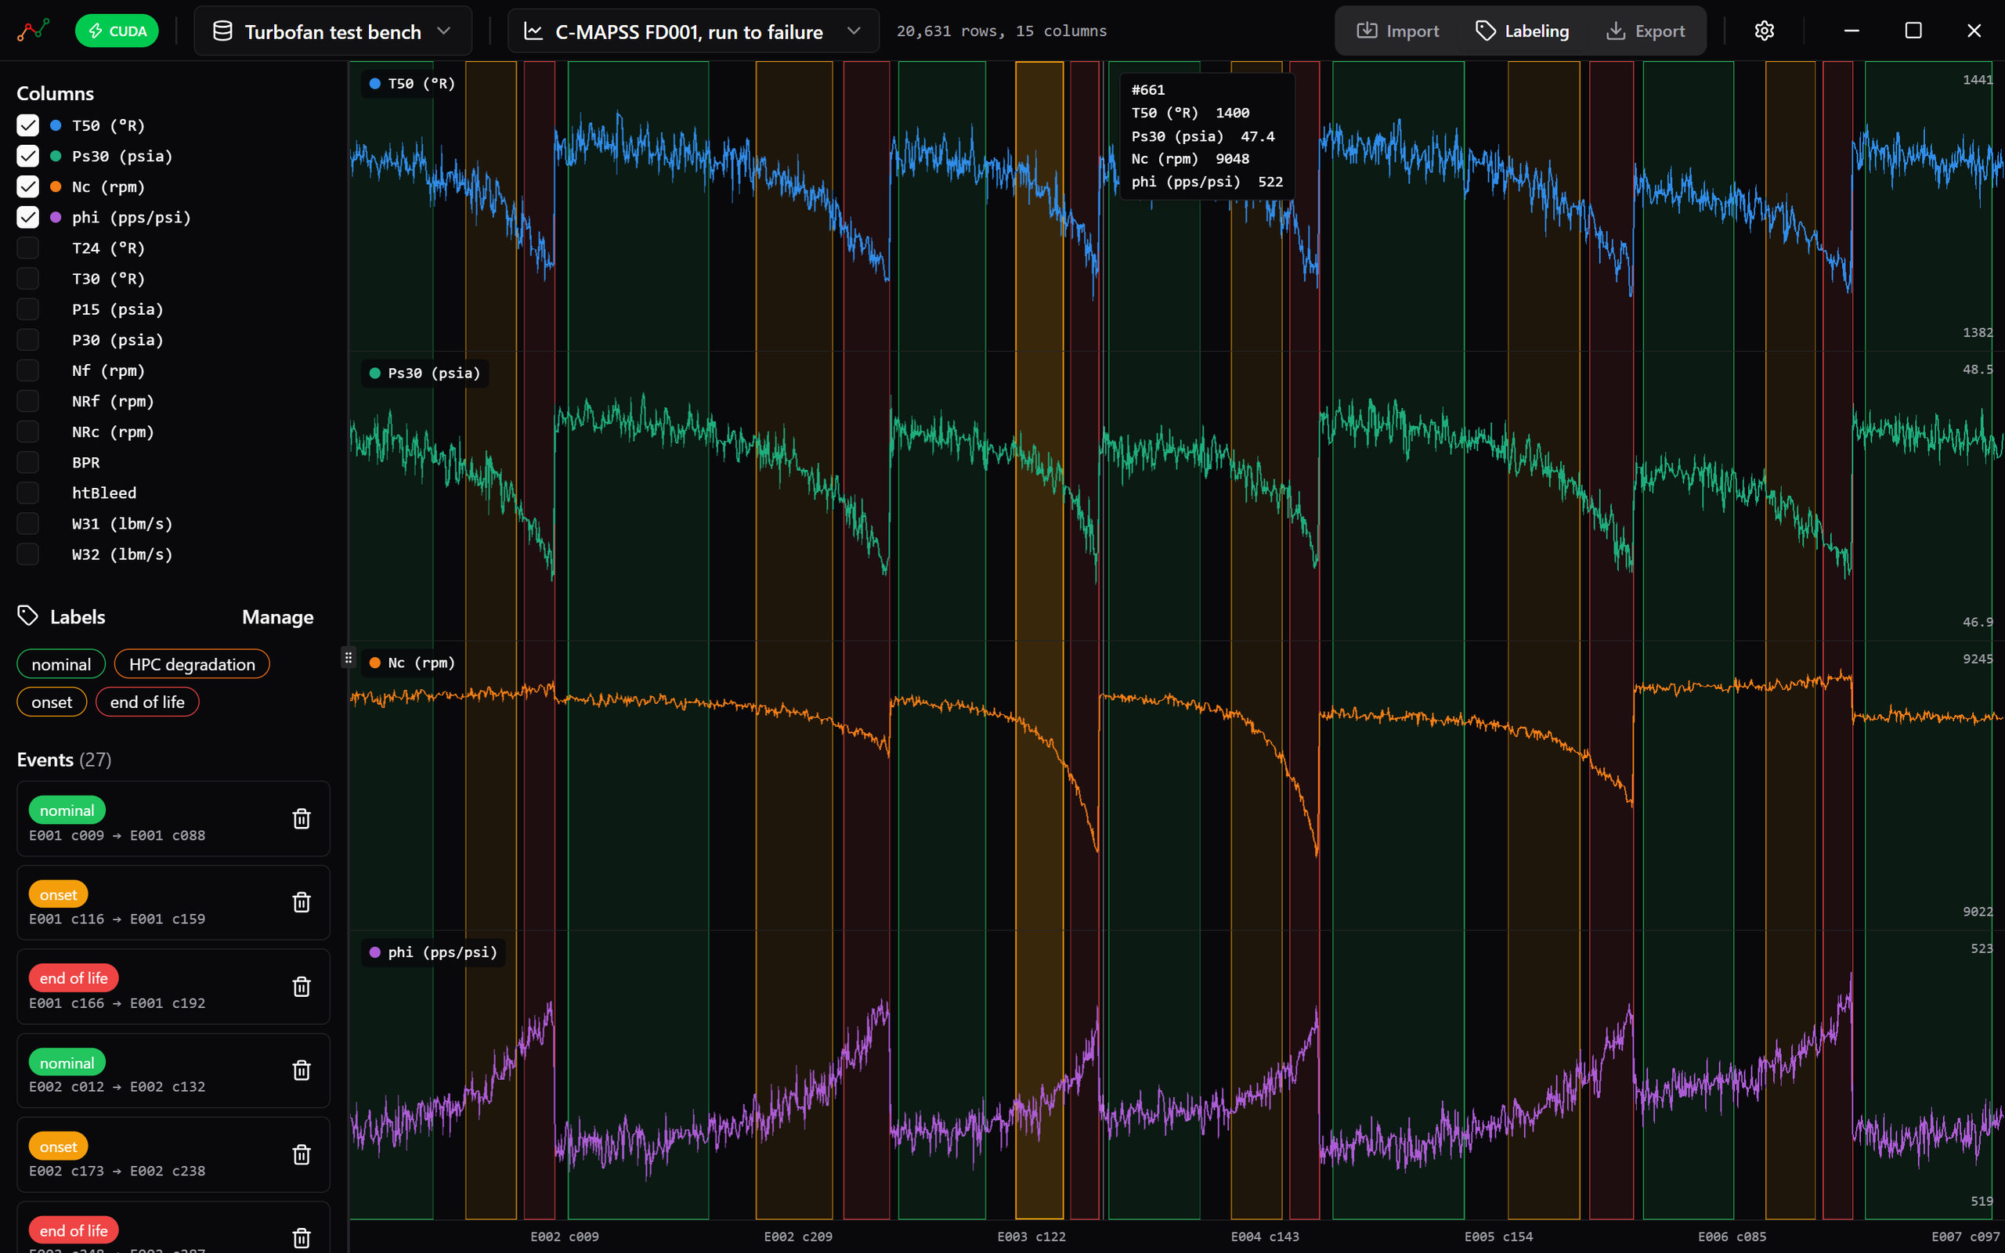2005x1253 pixels.
Task: Enable the htBleed column checkbox
Action: (x=28, y=493)
